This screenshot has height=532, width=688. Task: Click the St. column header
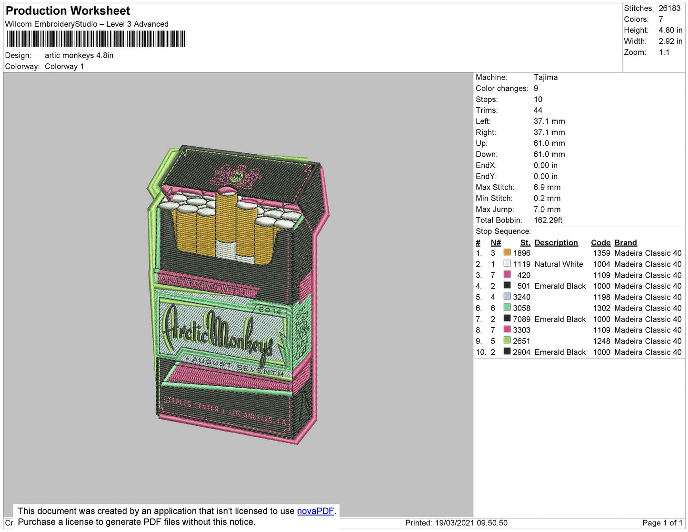tap(525, 242)
